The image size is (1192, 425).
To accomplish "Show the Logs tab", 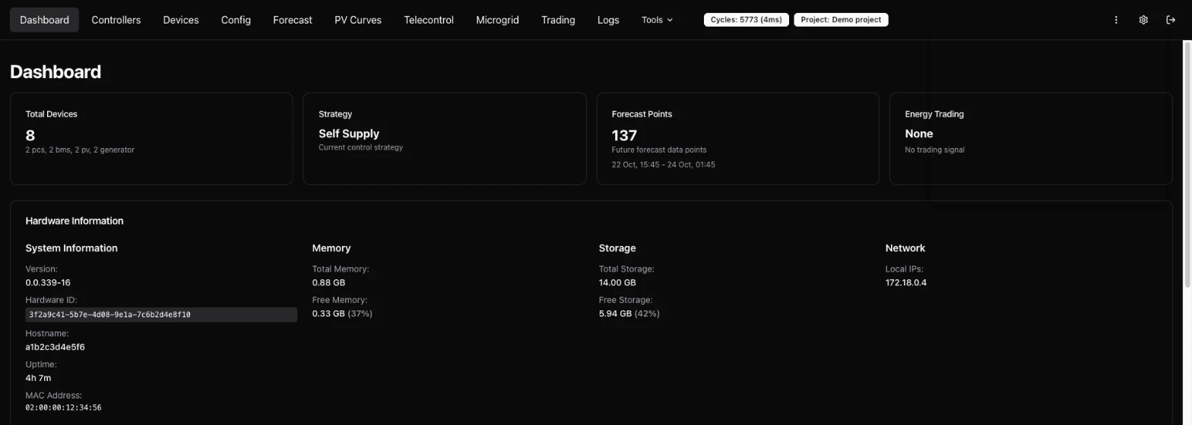I will click(608, 20).
